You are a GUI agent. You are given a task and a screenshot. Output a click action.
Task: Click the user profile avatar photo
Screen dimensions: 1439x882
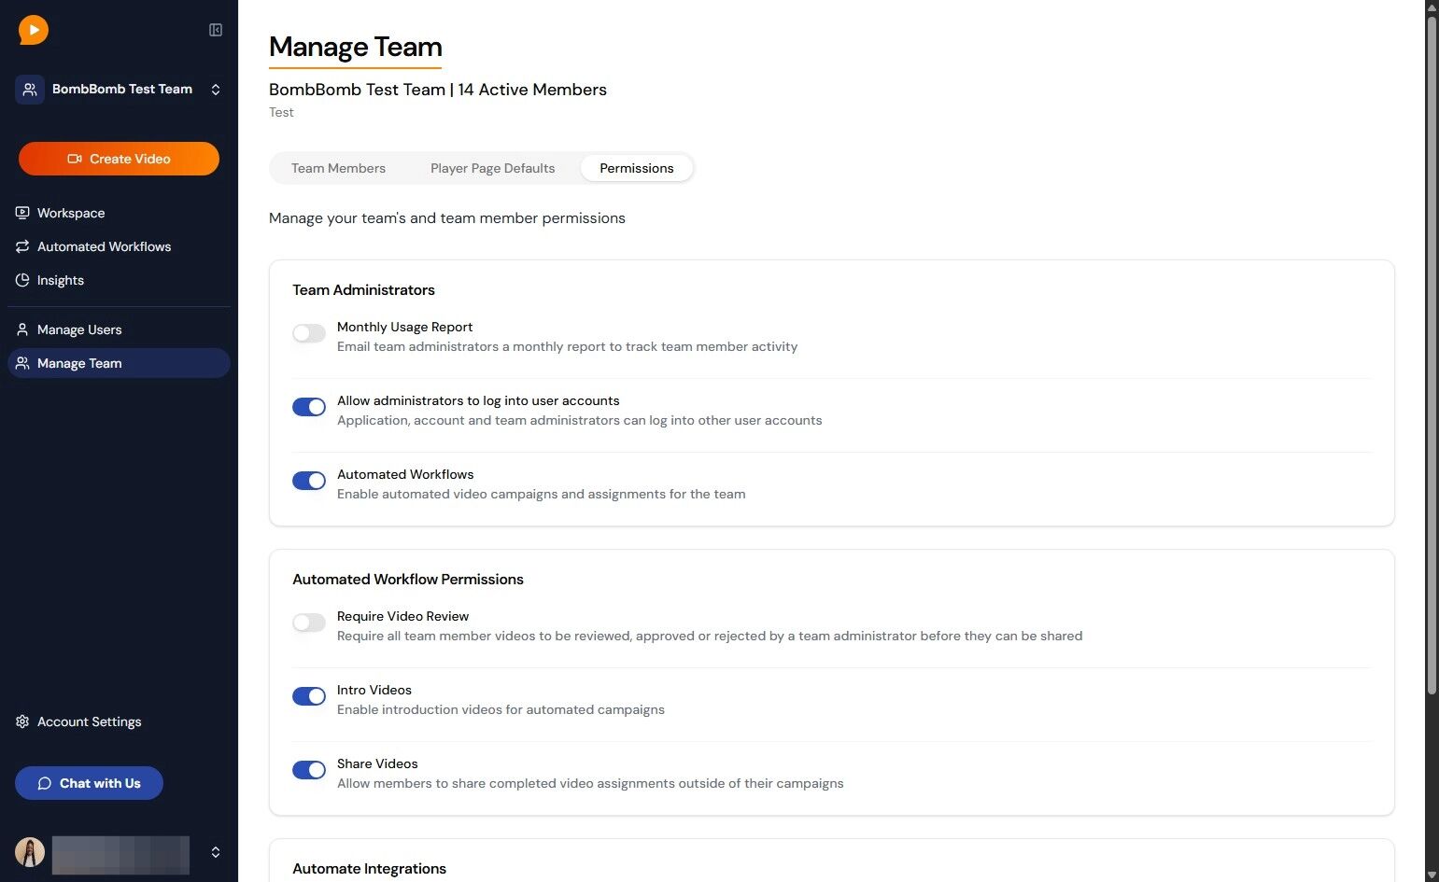[30, 852]
